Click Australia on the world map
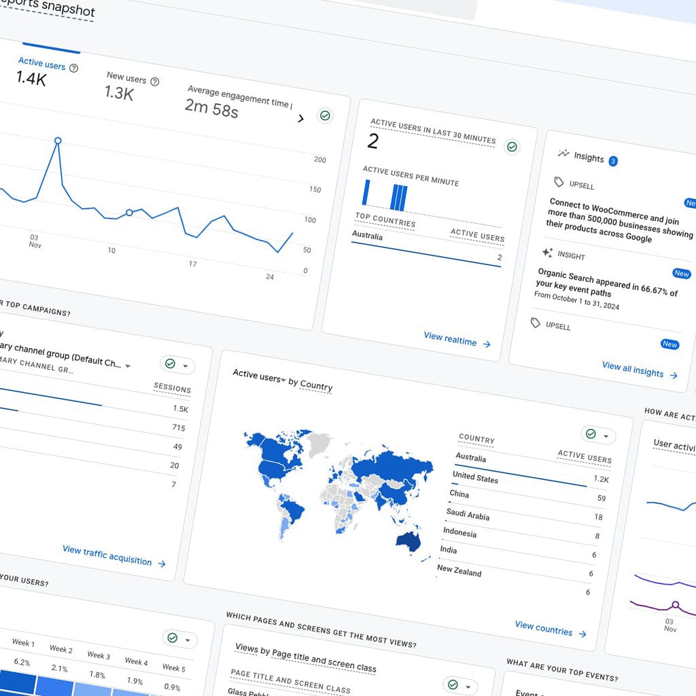Image resolution: width=696 pixels, height=696 pixels. point(409,542)
